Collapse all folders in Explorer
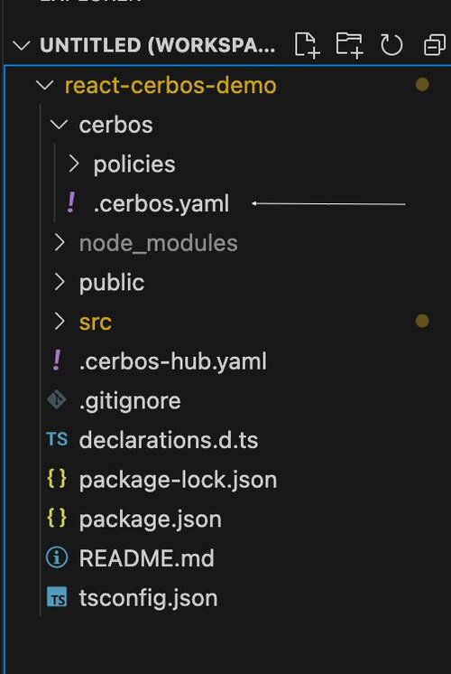451x674 pixels. 434,45
